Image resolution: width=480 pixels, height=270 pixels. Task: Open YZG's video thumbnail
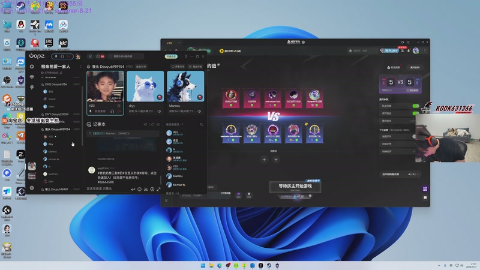(106, 86)
